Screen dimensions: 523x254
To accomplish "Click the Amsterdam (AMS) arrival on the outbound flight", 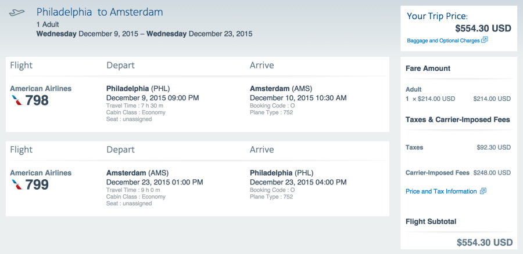I will tap(281, 89).
